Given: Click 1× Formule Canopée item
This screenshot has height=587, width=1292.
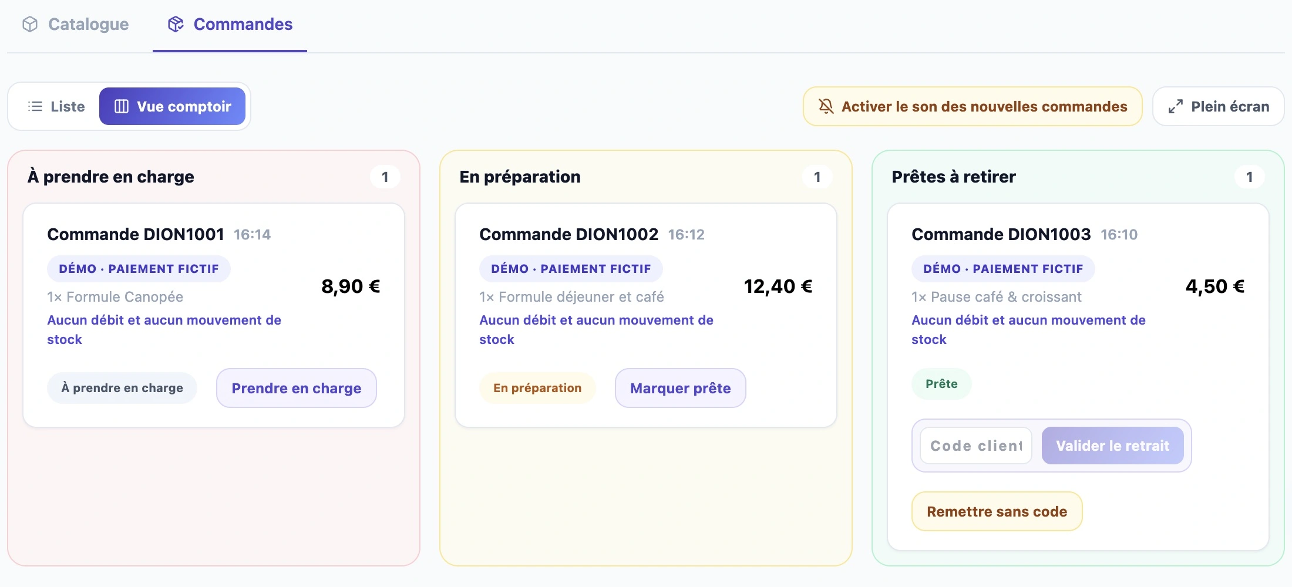Looking at the screenshot, I should [x=115, y=297].
